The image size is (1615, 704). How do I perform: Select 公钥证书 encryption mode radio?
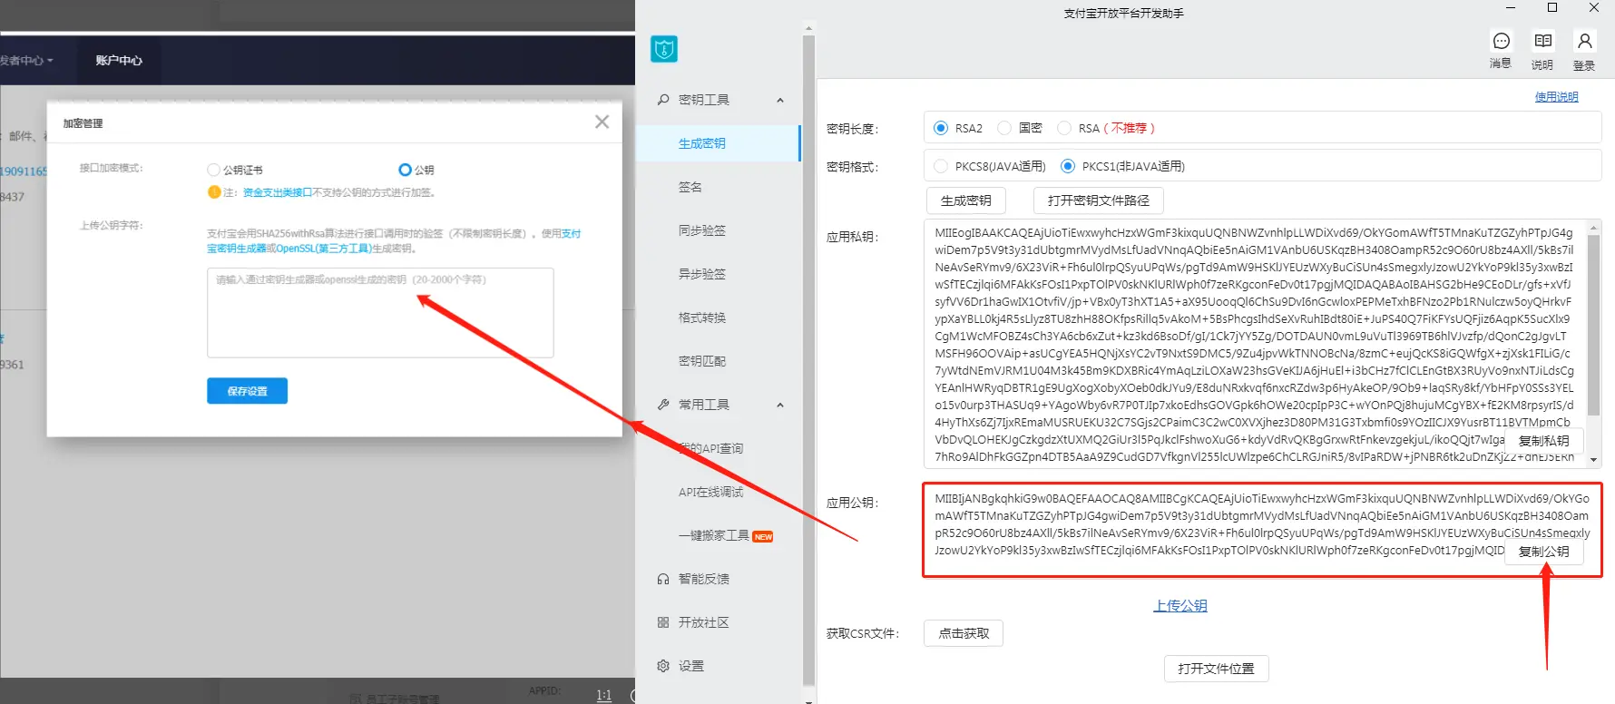point(214,170)
